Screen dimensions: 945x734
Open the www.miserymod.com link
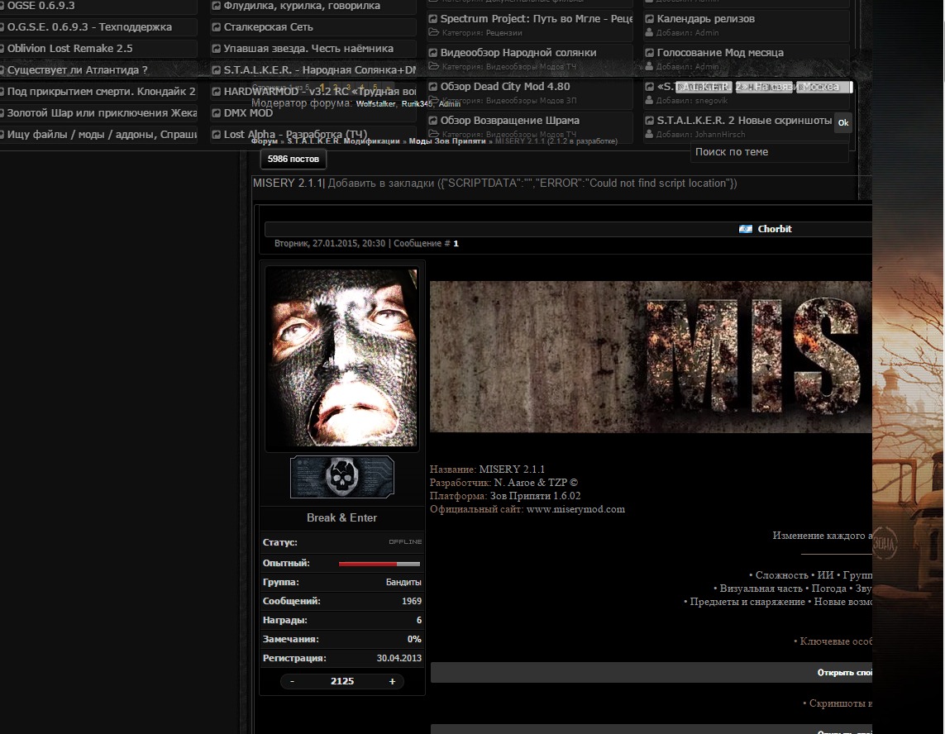pos(575,509)
